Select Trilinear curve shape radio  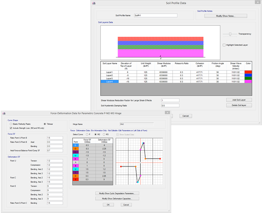[x=45, y=124]
